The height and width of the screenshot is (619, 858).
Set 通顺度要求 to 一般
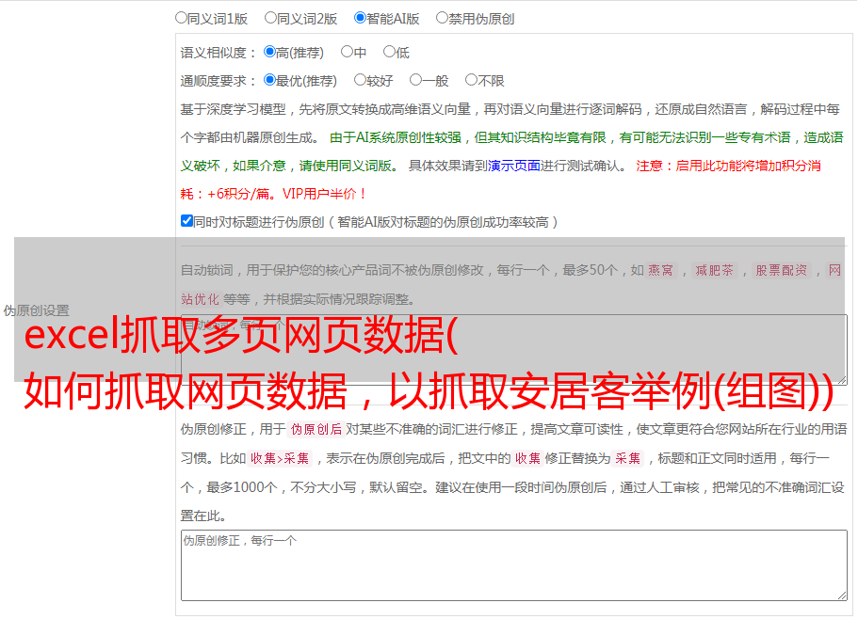click(x=416, y=80)
